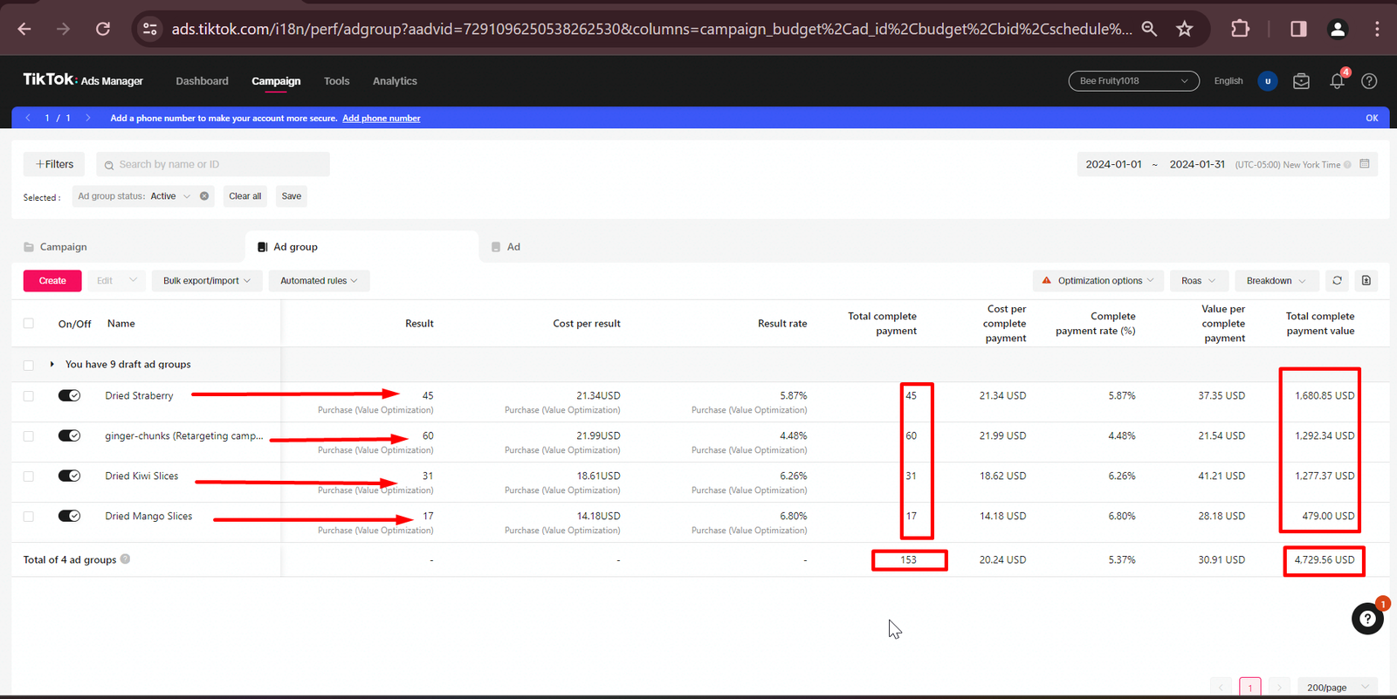Click the info icon beside Total of 4 ad groups
Viewport: 1397px width, 699px height.
click(x=125, y=559)
